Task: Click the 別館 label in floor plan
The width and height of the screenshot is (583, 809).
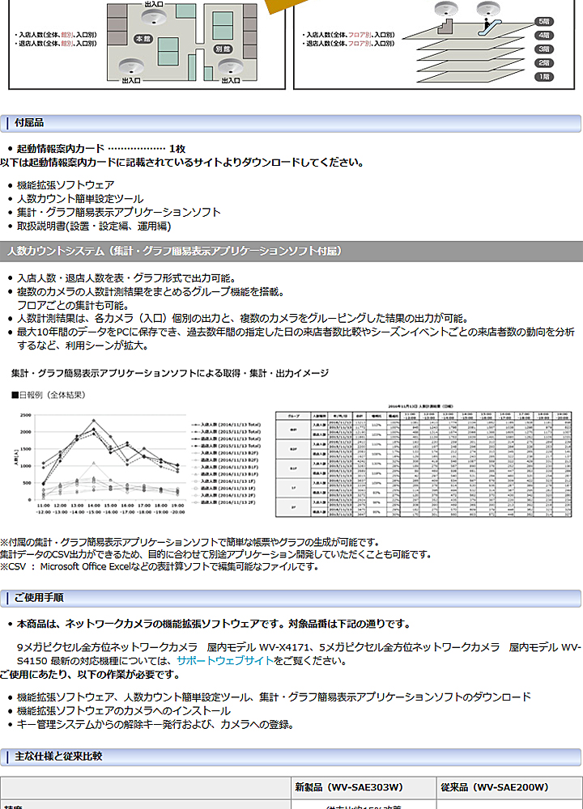Action: coord(223,49)
